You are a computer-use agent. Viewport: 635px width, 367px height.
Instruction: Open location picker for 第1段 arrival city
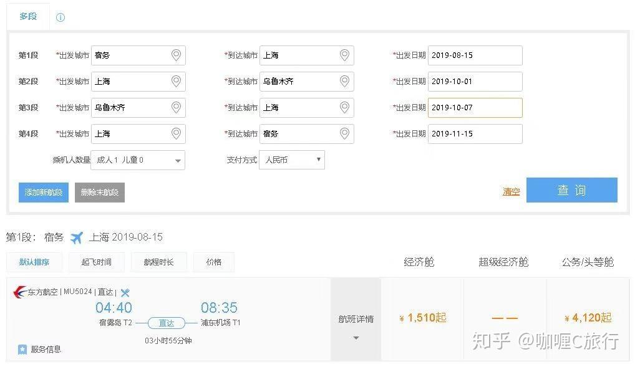pyautogui.click(x=344, y=55)
